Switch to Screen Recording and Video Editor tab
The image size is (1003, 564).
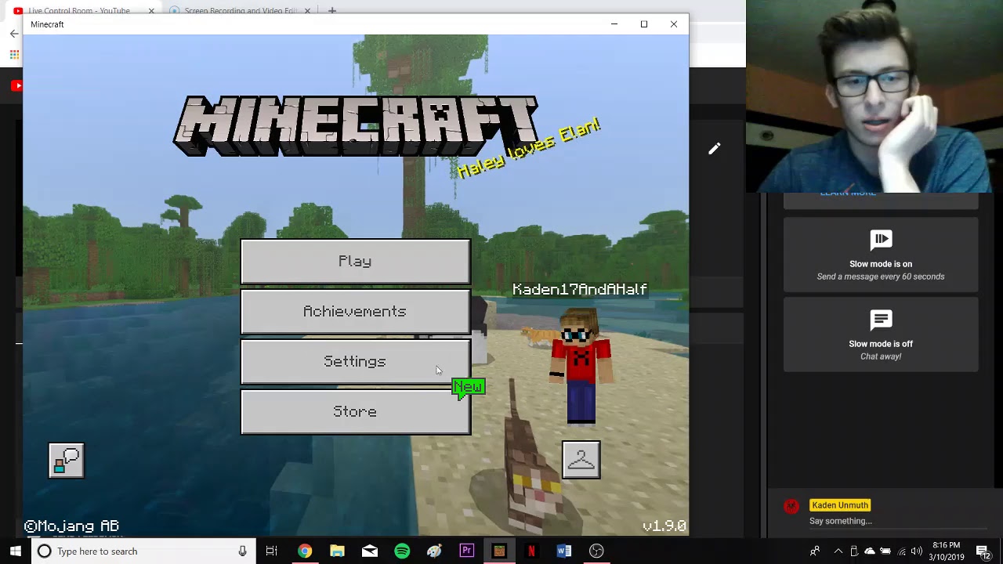(241, 11)
